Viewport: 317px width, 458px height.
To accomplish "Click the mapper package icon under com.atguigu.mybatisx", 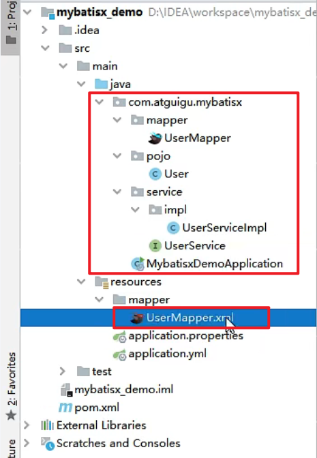I will click(137, 120).
